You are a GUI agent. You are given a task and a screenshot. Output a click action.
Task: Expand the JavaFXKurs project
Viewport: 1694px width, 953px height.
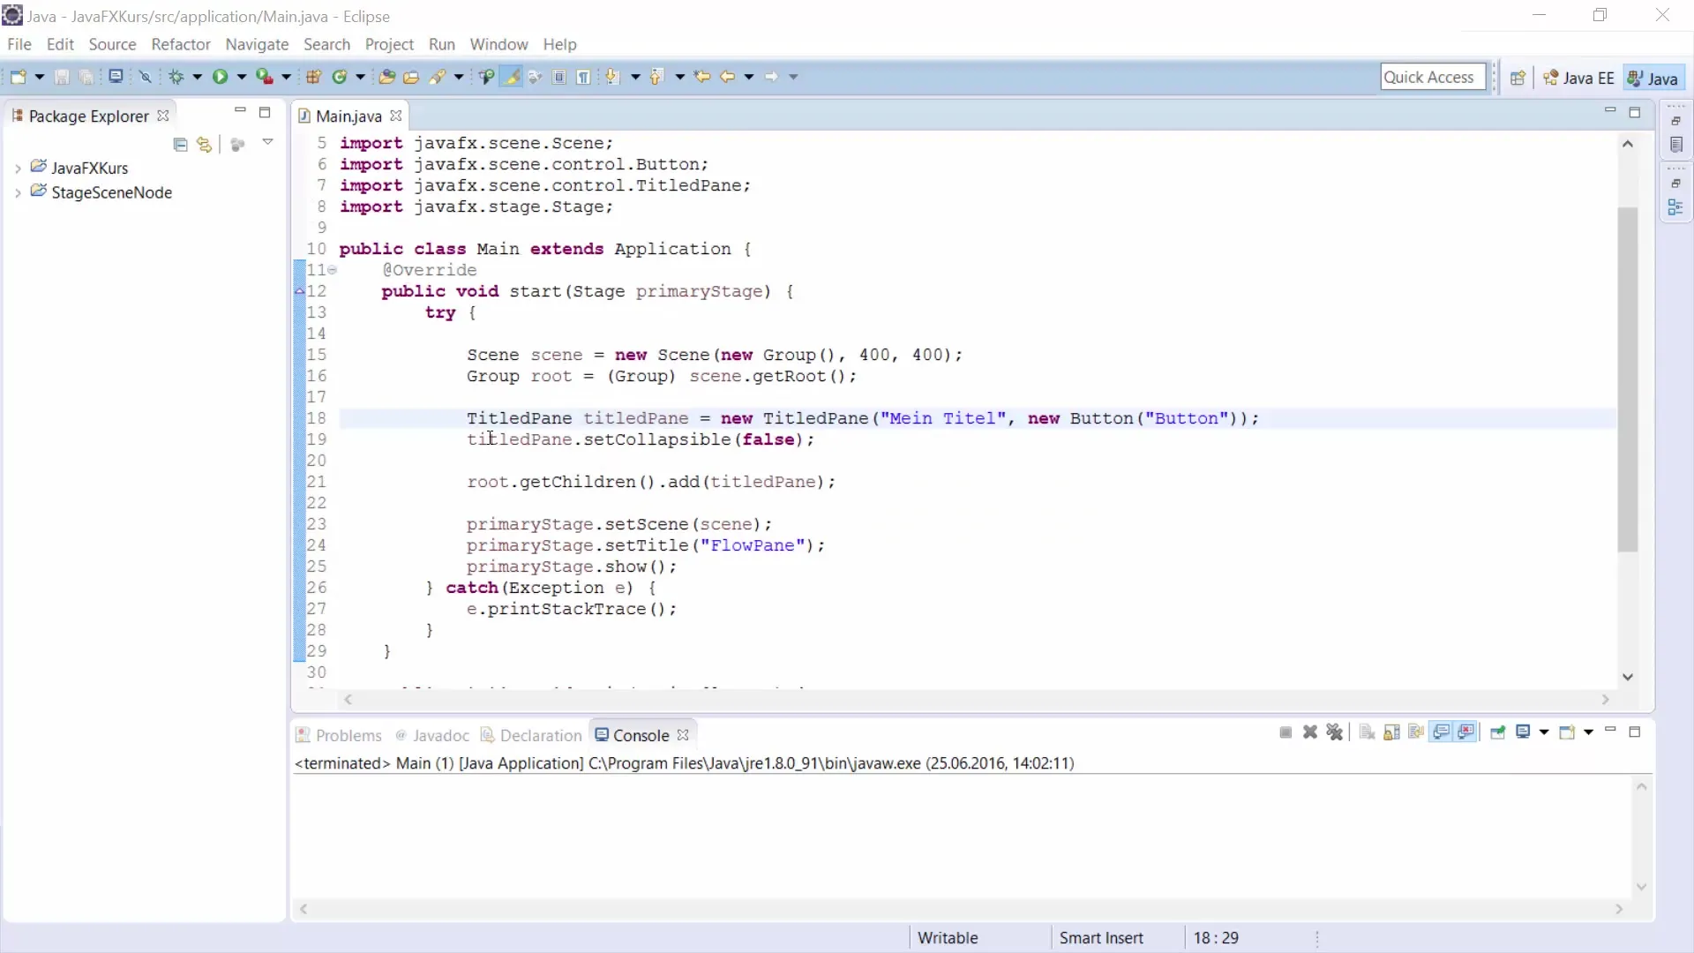(18, 168)
